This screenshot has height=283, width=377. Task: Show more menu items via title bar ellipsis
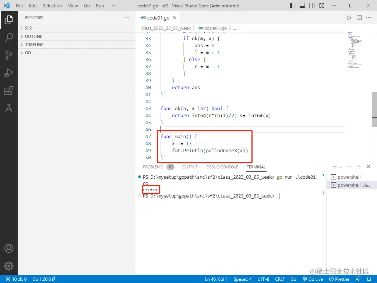114,6
